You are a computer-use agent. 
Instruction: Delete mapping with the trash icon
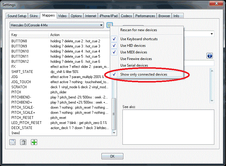[x=23, y=142]
